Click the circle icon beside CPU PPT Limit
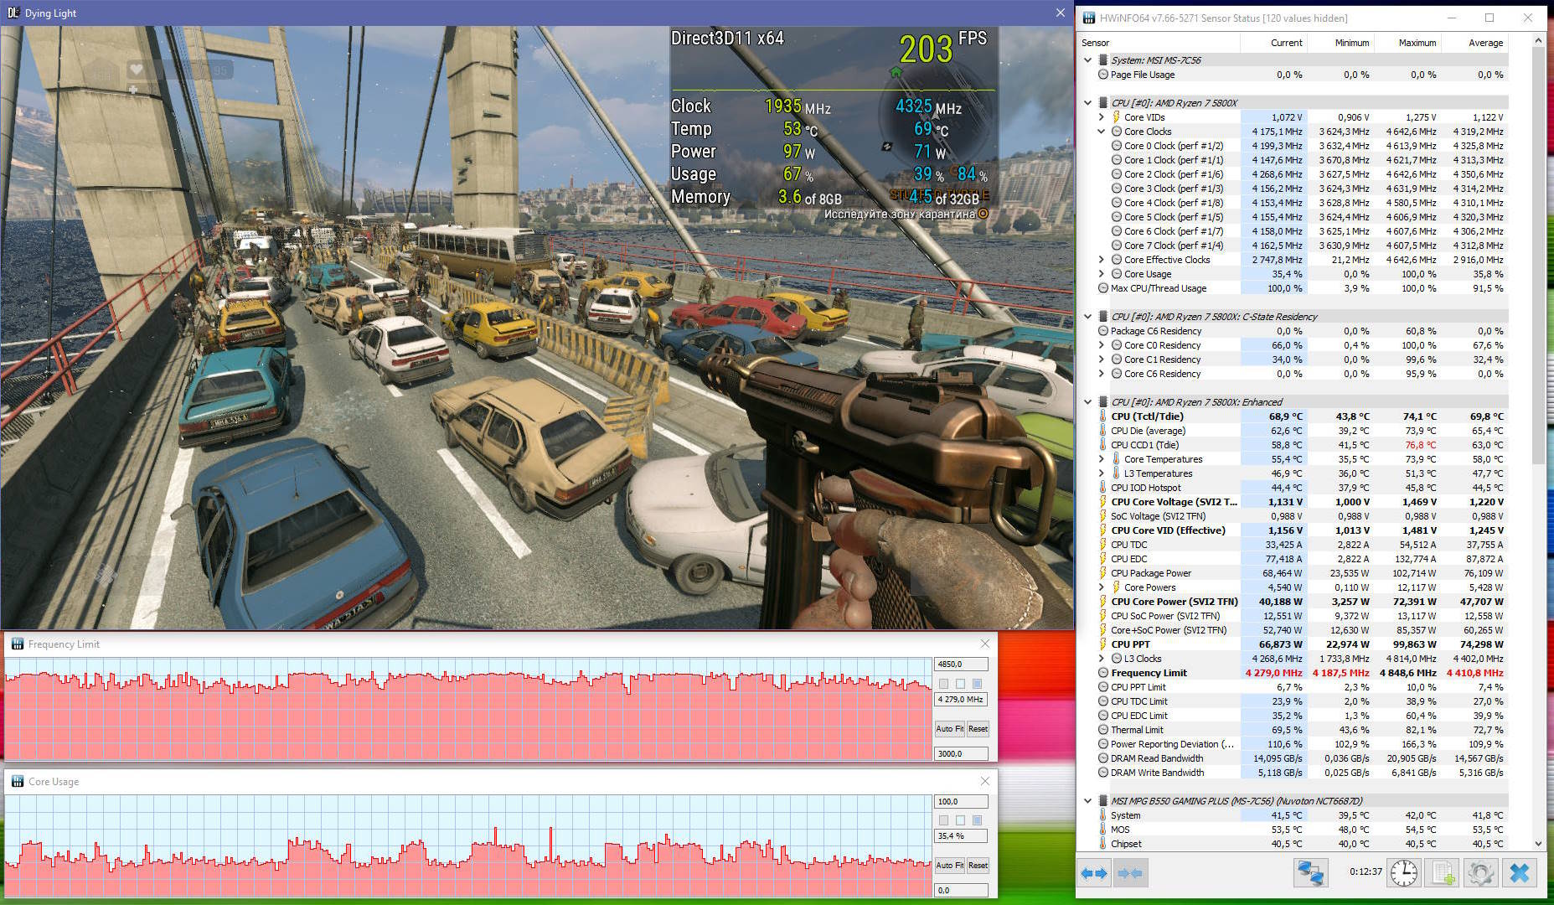This screenshot has width=1554, height=905. pos(1103,687)
